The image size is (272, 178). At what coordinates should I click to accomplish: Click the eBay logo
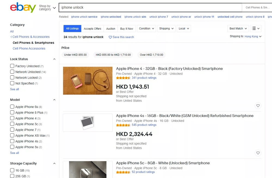click(23, 8)
